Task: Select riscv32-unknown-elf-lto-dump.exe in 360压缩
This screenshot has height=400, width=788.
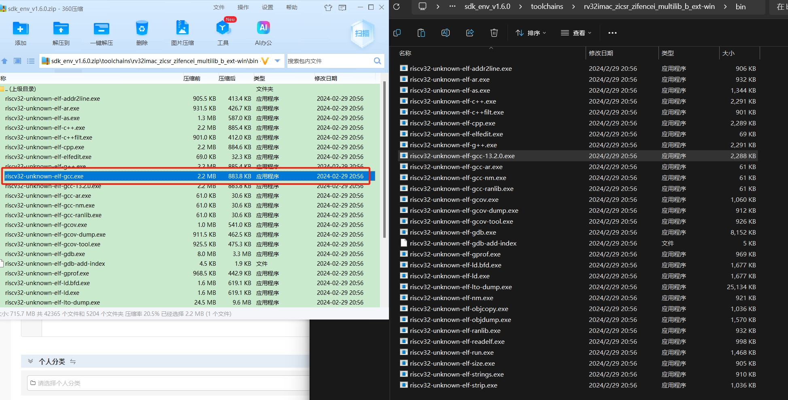Action: [x=190, y=303]
